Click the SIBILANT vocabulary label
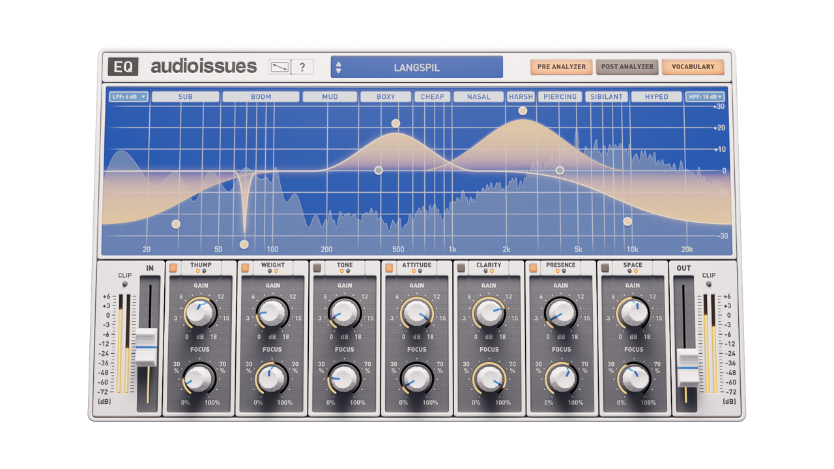834x469 pixels. tap(607, 97)
